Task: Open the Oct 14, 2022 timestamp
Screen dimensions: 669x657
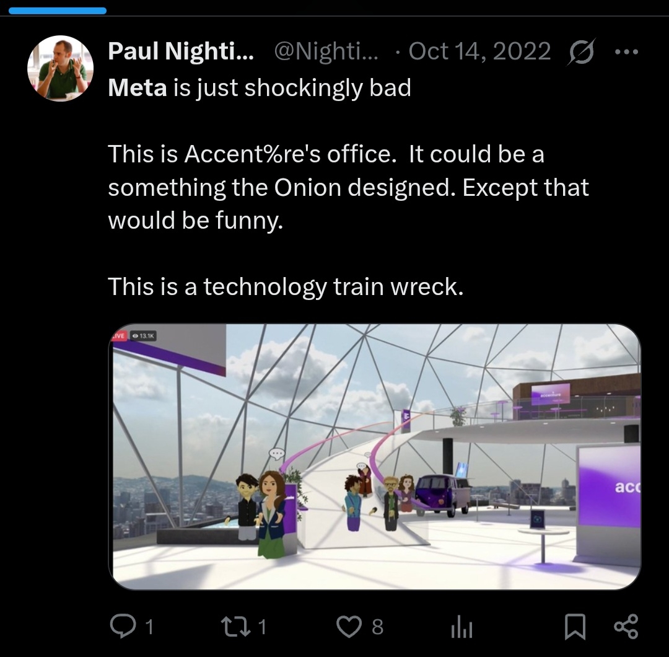Action: point(479,51)
